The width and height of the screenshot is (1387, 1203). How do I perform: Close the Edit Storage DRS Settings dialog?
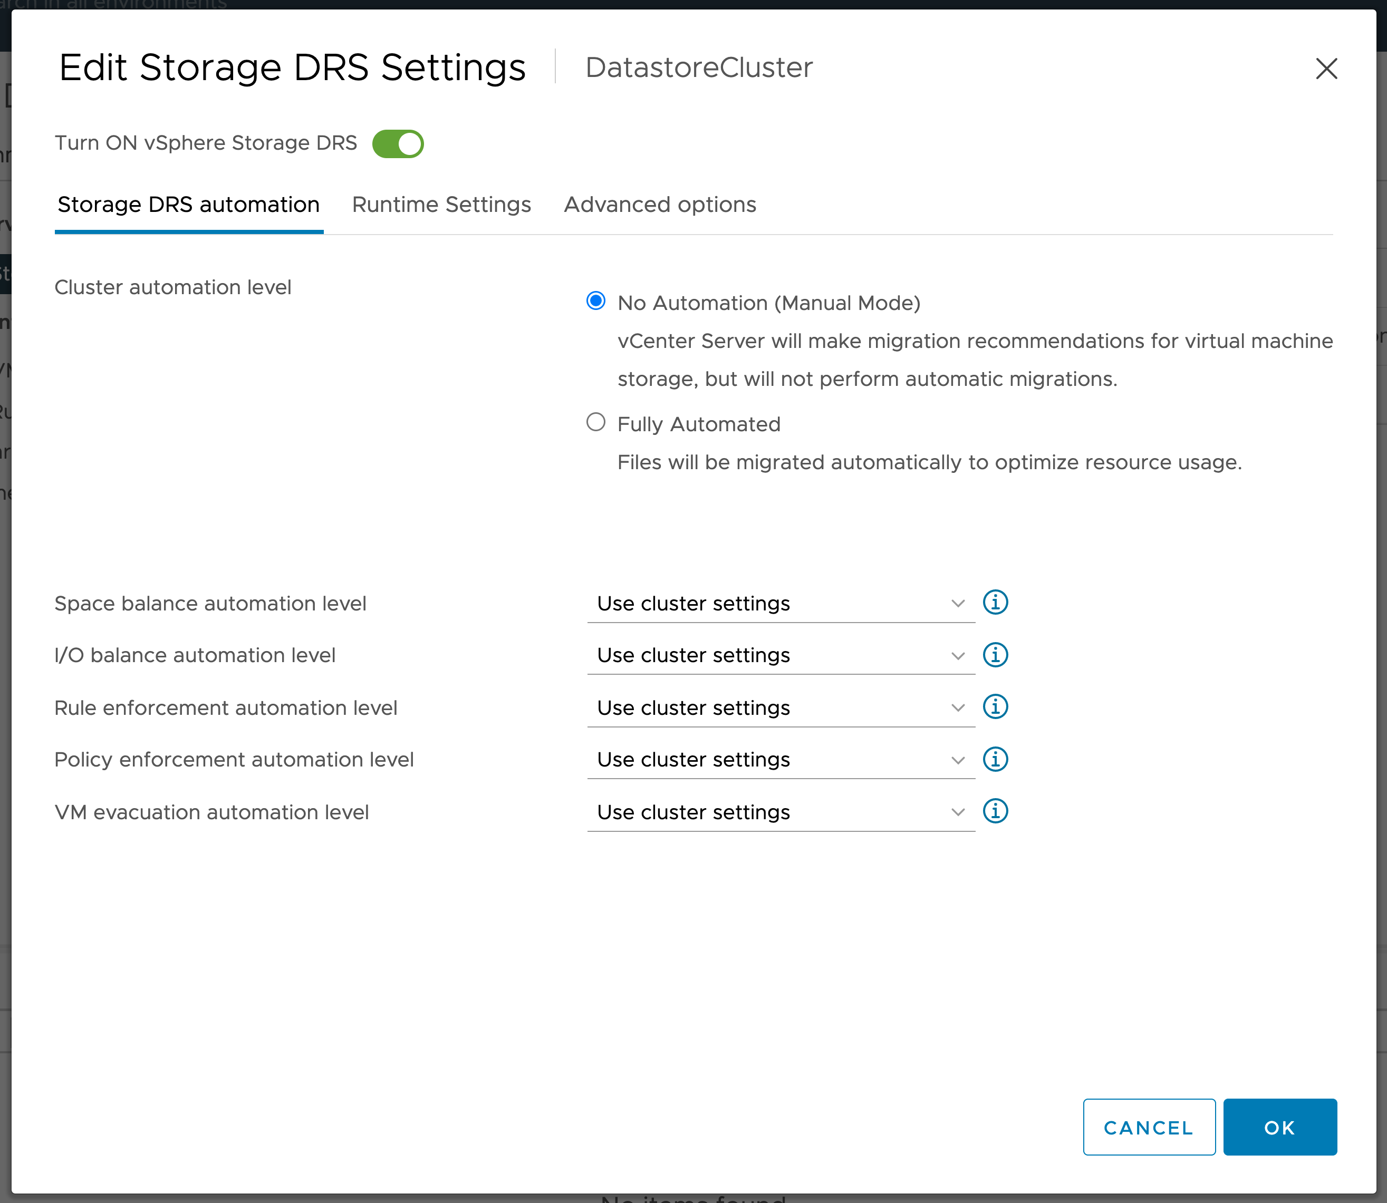tap(1326, 69)
